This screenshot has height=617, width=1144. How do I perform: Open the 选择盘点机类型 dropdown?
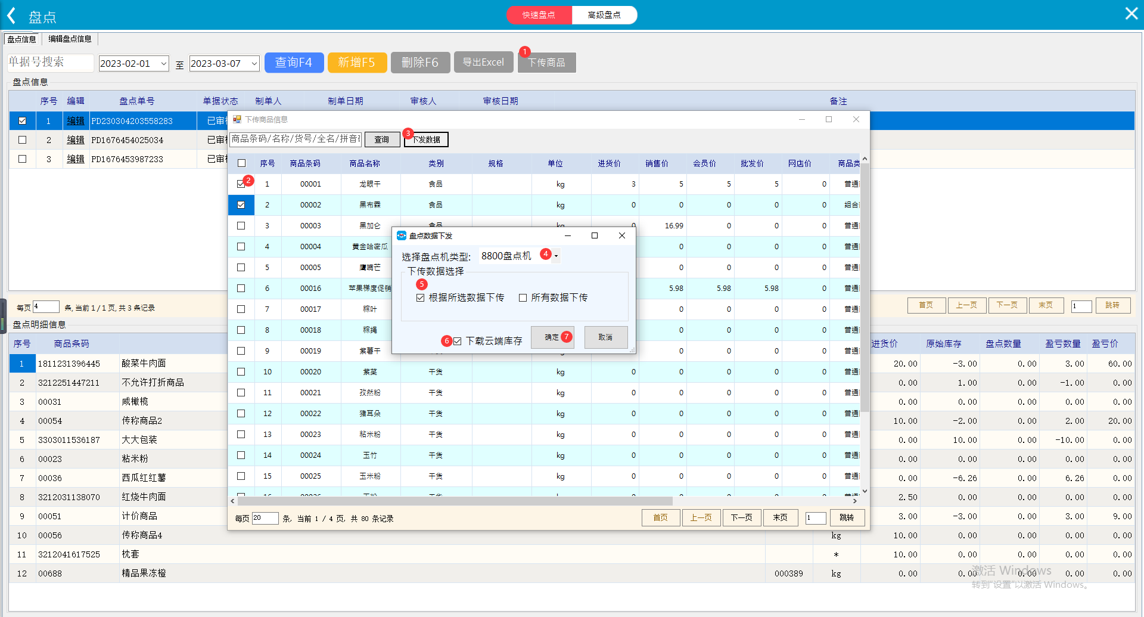pyautogui.click(x=556, y=256)
